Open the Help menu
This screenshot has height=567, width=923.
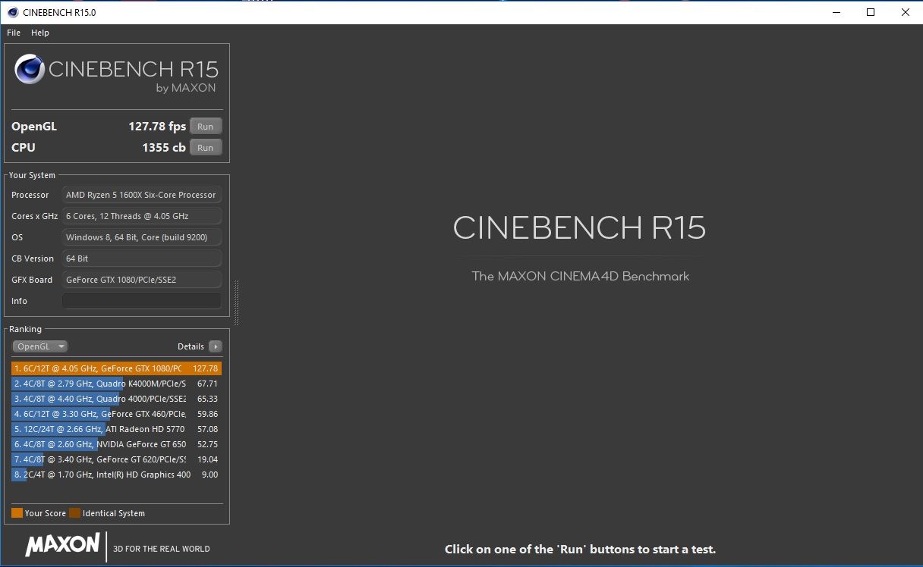pos(40,33)
